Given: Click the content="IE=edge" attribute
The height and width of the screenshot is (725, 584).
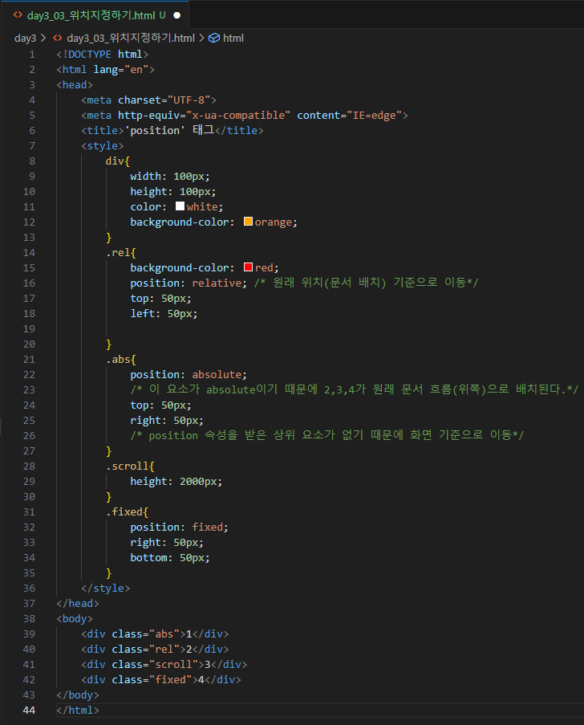Looking at the screenshot, I should pos(349,115).
